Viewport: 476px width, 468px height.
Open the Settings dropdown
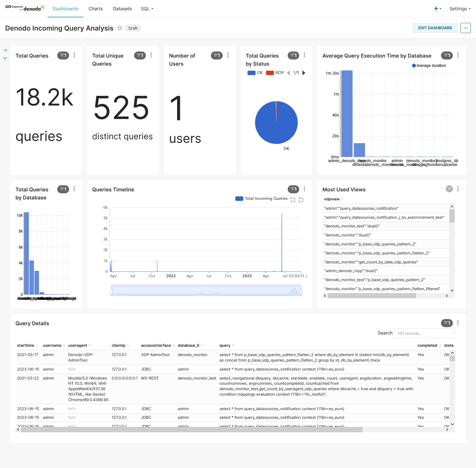460,9
